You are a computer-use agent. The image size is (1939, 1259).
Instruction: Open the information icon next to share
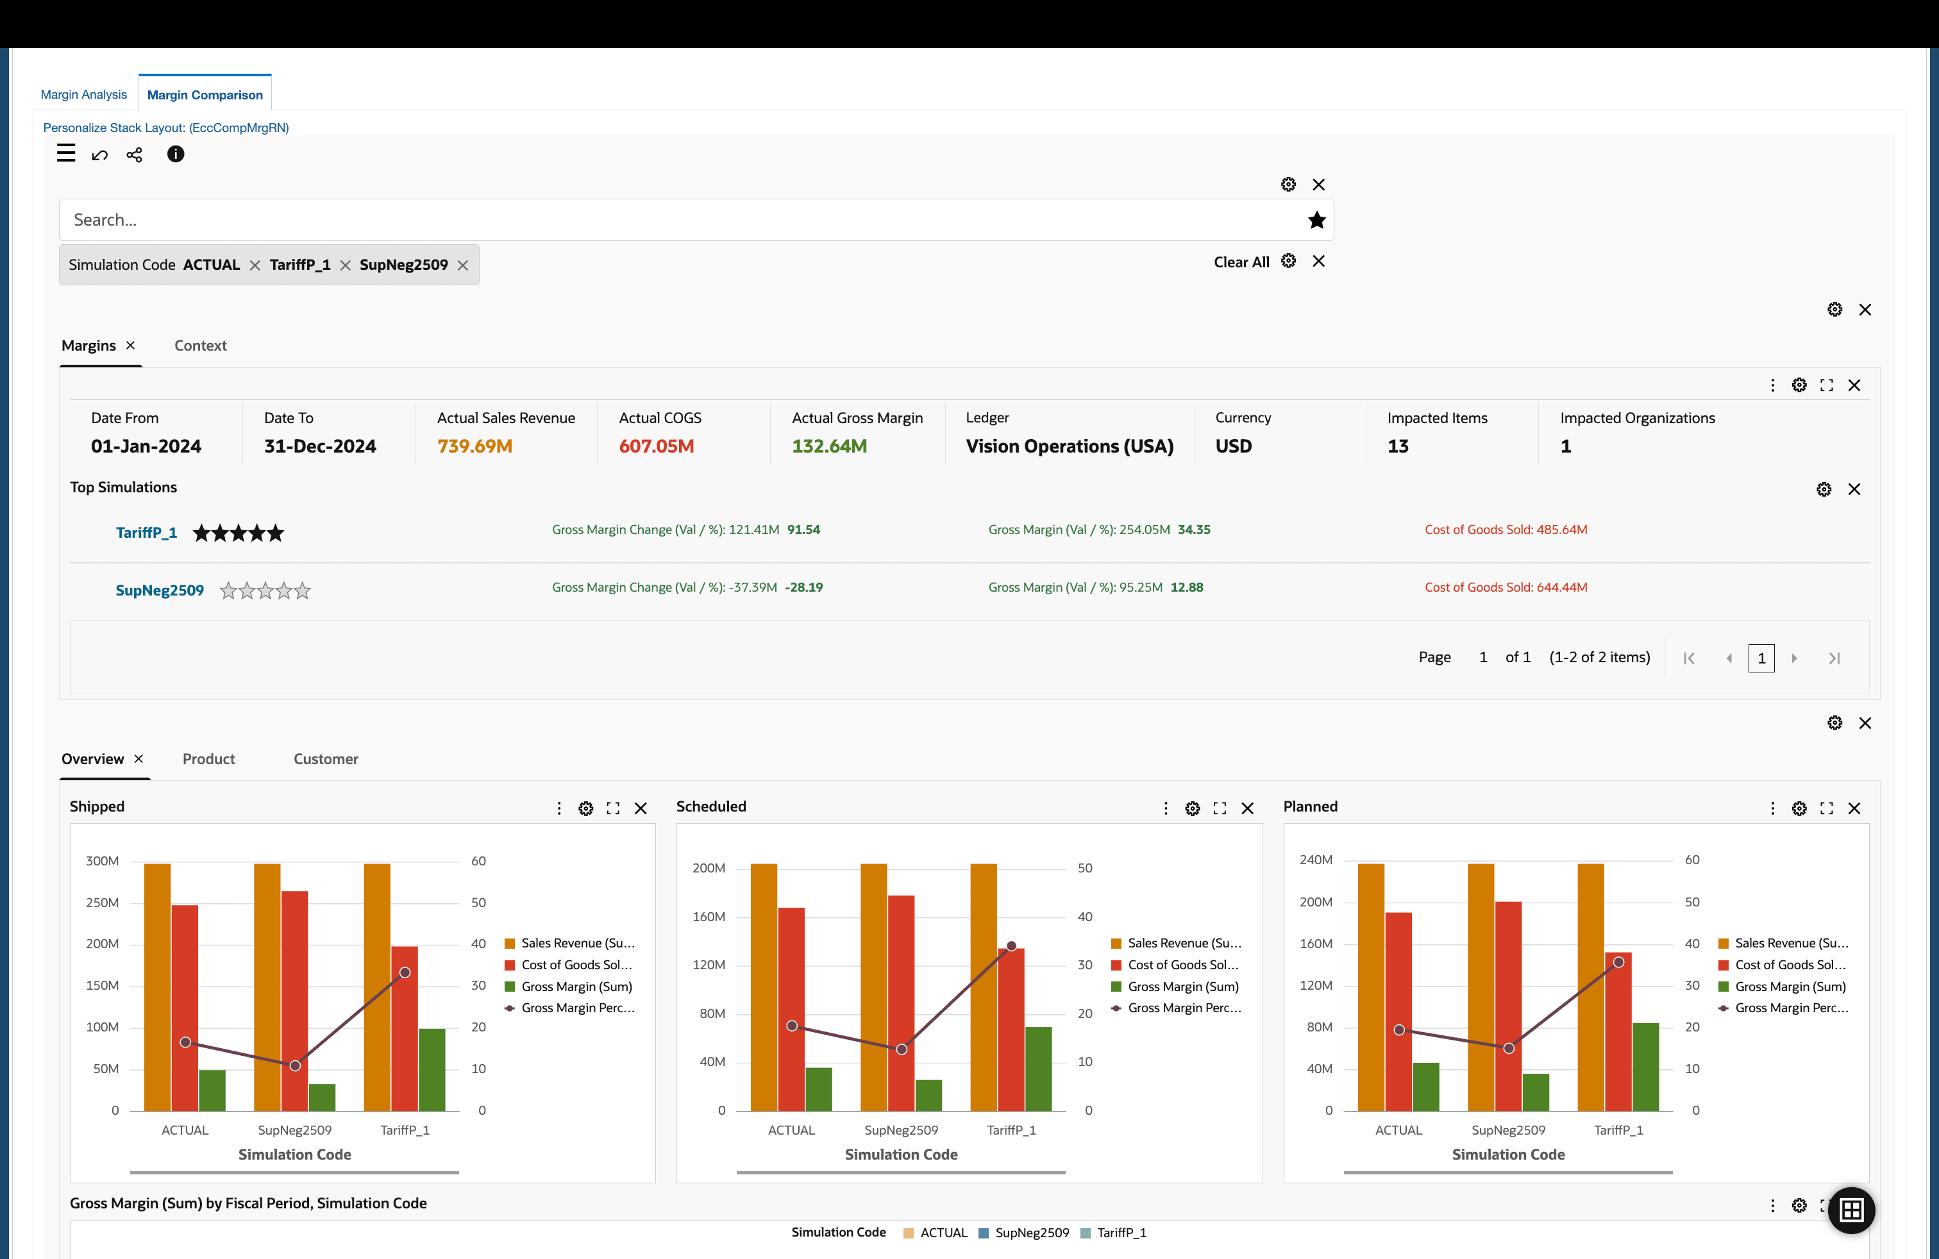click(175, 154)
